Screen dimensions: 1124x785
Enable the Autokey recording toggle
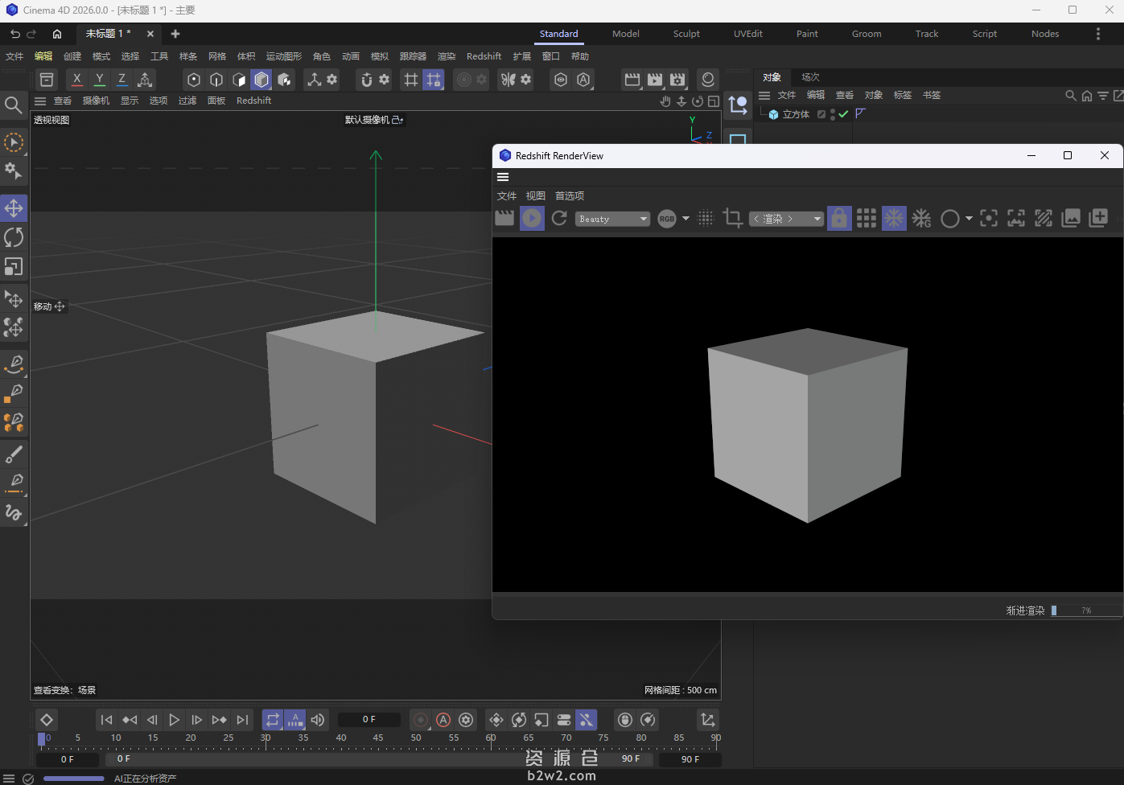click(443, 720)
